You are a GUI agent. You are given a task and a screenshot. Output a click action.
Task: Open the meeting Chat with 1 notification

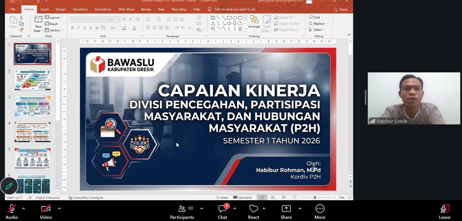223,212
